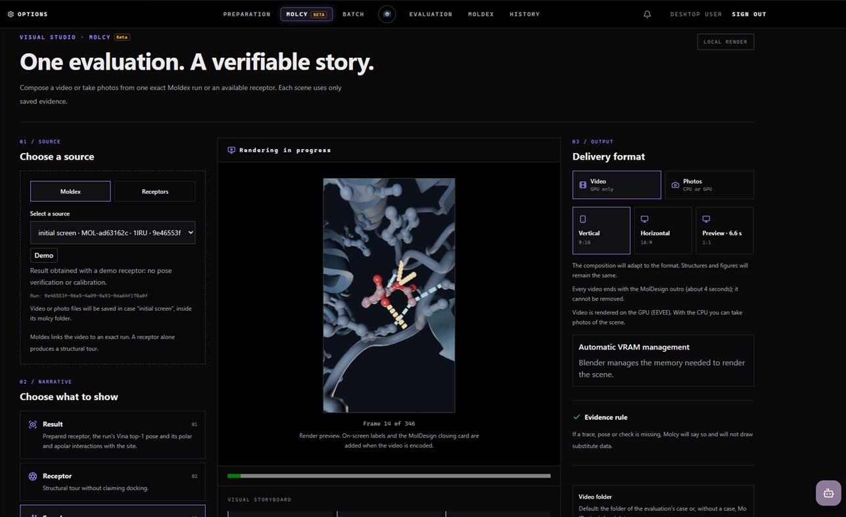Click the "Frame 14 of 346" text

389,424
